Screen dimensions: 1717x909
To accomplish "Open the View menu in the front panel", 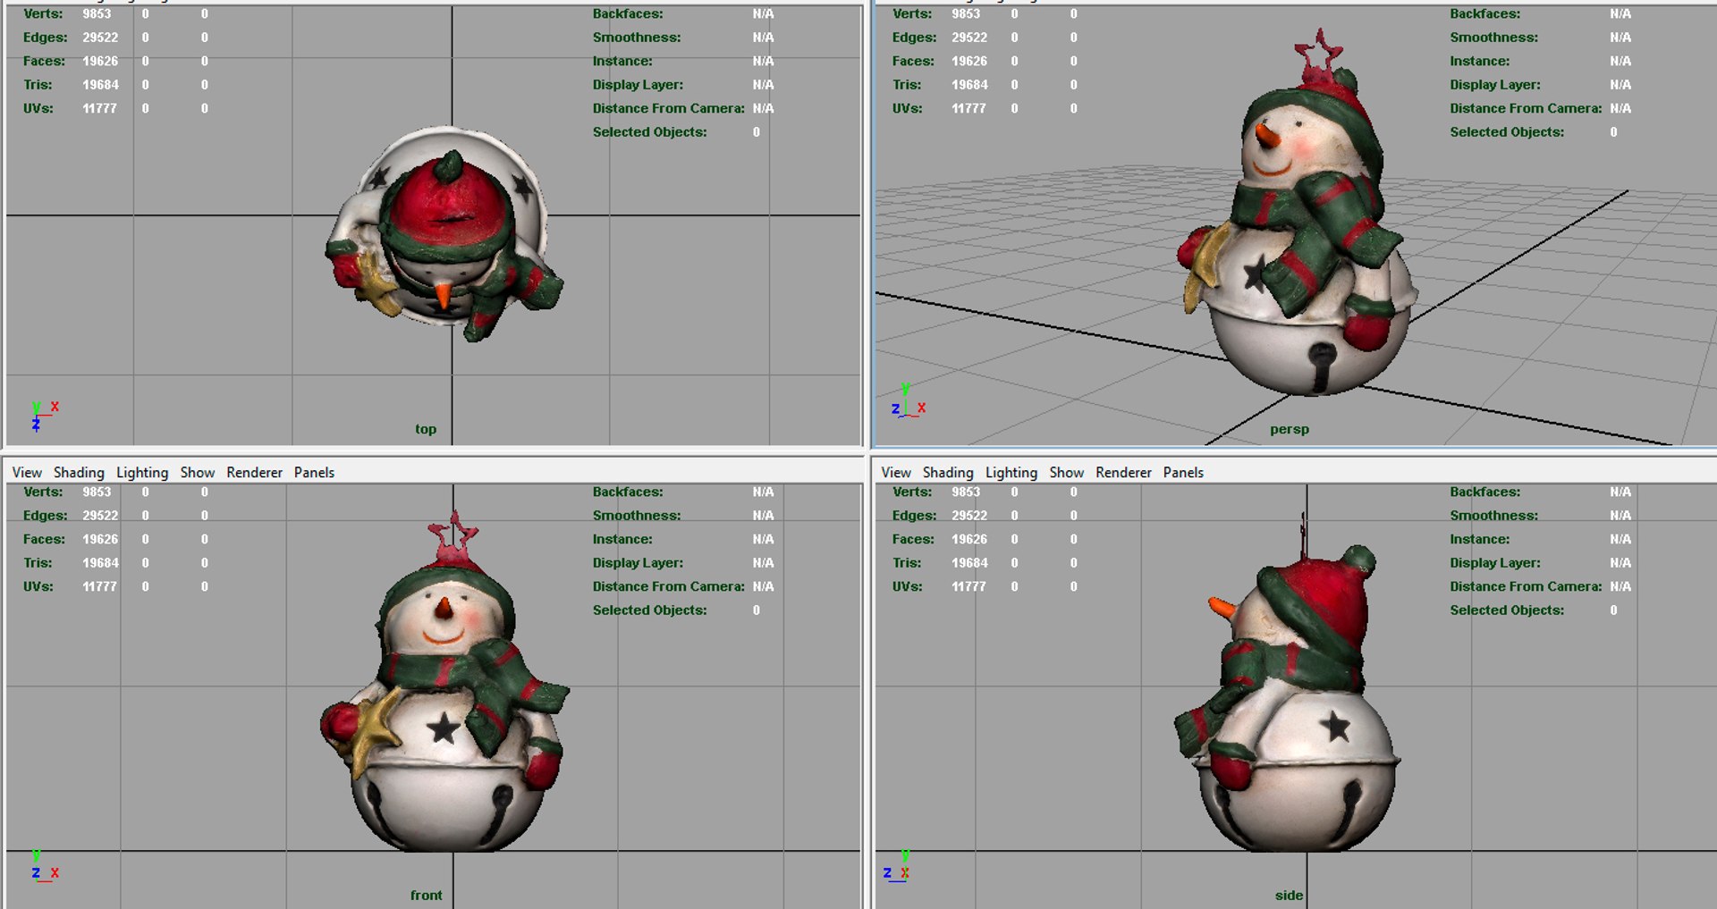I will click(27, 472).
